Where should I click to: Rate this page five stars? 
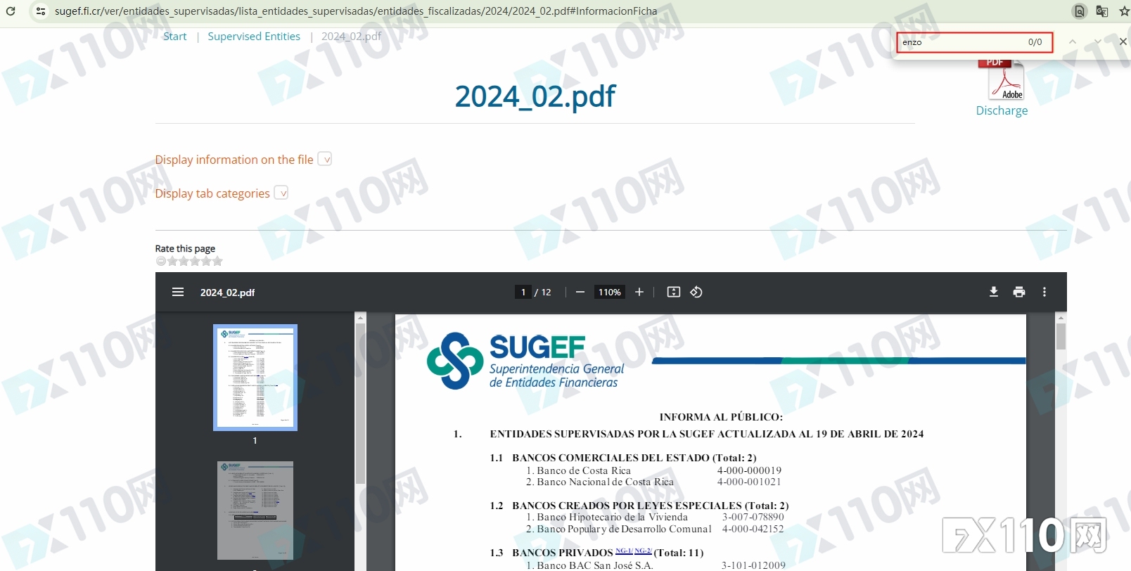click(x=218, y=261)
